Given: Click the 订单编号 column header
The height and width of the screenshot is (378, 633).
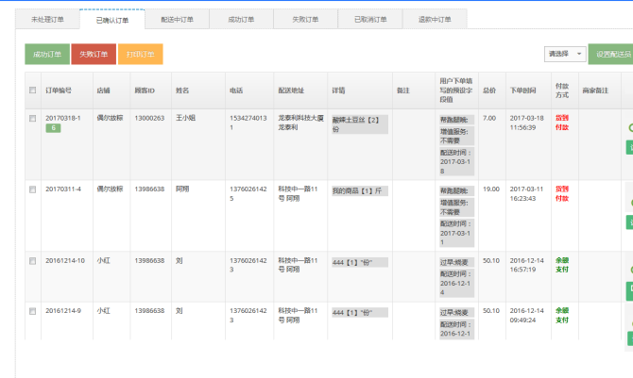Looking at the screenshot, I should [x=59, y=90].
